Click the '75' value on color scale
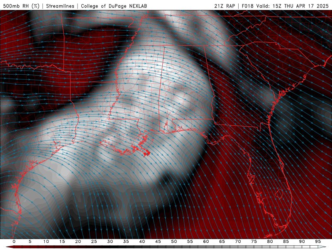The height and width of the screenshot is (249, 332). 254,242
